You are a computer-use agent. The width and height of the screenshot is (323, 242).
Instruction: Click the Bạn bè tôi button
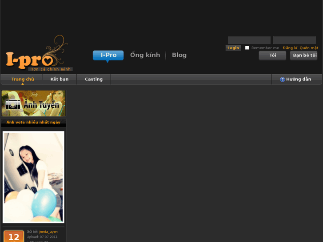point(303,56)
